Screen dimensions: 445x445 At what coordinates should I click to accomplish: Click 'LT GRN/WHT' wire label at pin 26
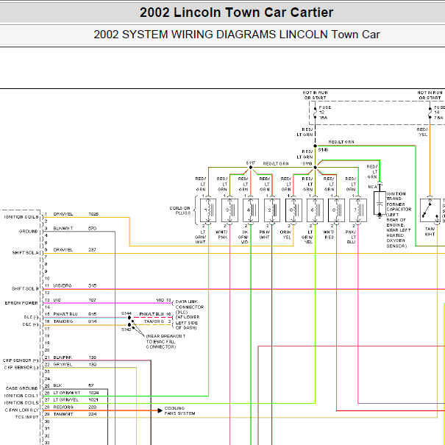(67, 393)
